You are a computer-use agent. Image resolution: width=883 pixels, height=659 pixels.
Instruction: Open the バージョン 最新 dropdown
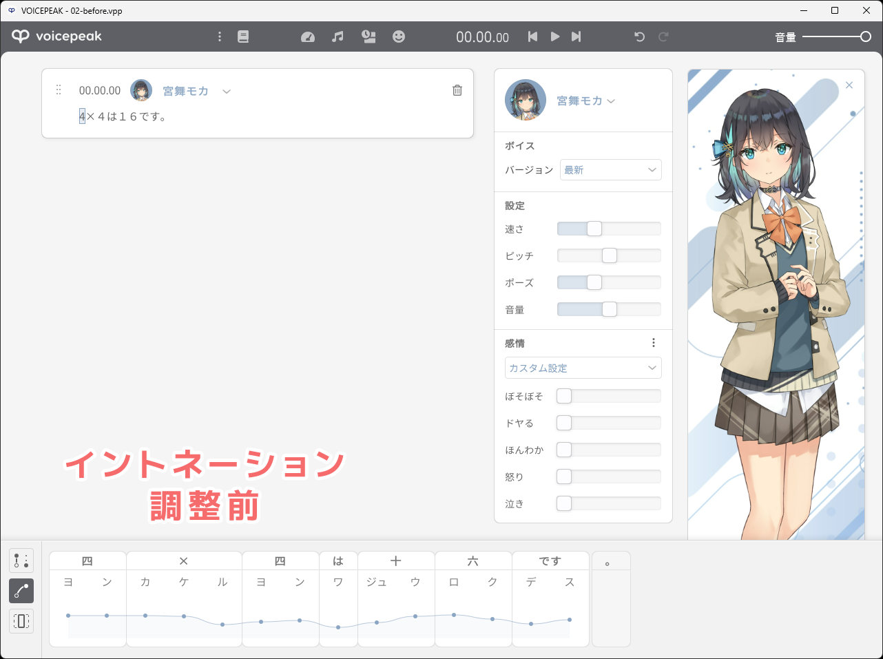tap(610, 170)
